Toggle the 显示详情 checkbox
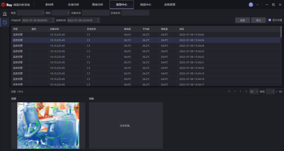This screenshot has height=151, width=284. click(270, 20)
